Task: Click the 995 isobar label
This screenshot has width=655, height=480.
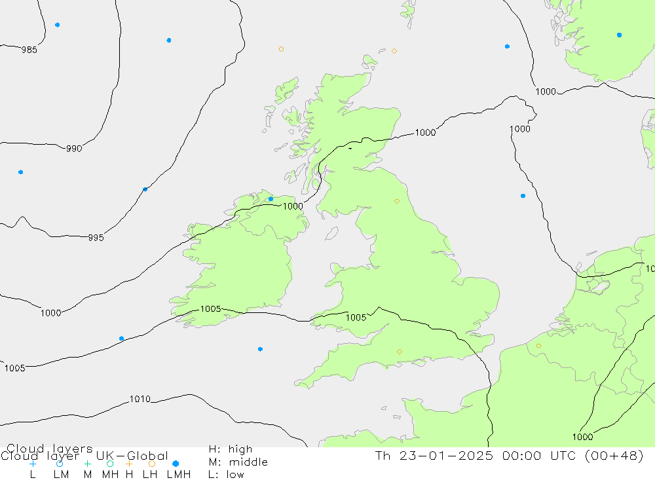Action: click(x=96, y=238)
